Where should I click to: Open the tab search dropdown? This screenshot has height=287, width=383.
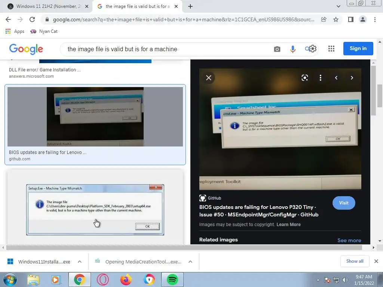tap(338, 6)
